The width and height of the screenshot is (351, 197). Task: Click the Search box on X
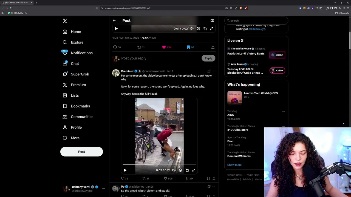[x=256, y=21]
